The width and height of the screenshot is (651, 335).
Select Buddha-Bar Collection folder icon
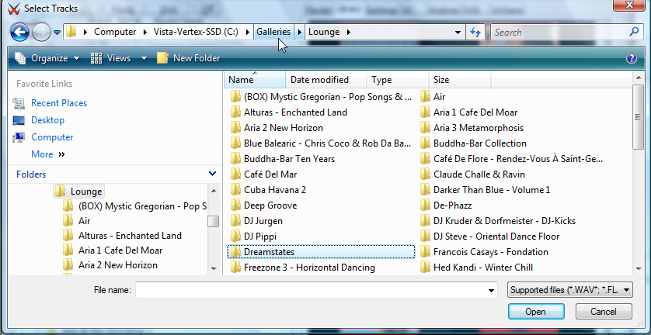tap(425, 143)
